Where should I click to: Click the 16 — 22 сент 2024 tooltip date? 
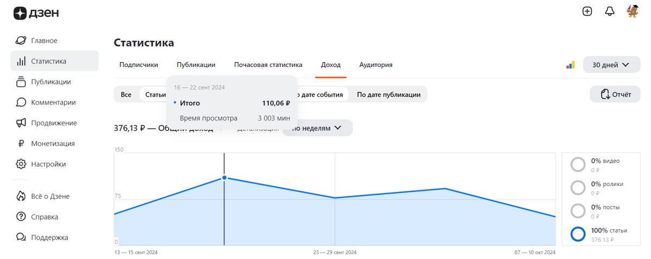(199, 87)
